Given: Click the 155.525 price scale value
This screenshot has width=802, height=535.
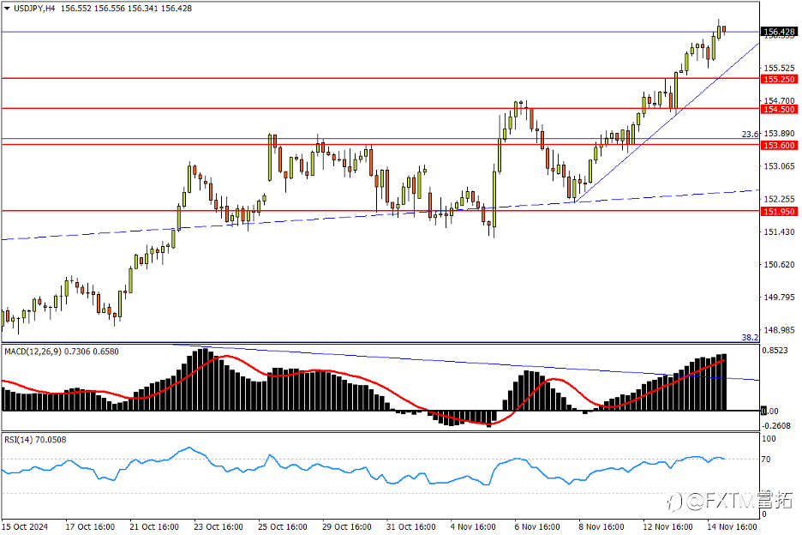Looking at the screenshot, I should (779, 68).
